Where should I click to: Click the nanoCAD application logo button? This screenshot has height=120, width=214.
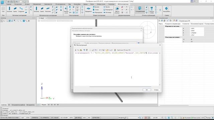(2, 3)
